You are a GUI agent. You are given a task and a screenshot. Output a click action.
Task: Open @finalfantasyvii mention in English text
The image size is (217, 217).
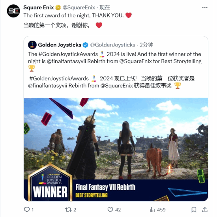(x=66, y=61)
